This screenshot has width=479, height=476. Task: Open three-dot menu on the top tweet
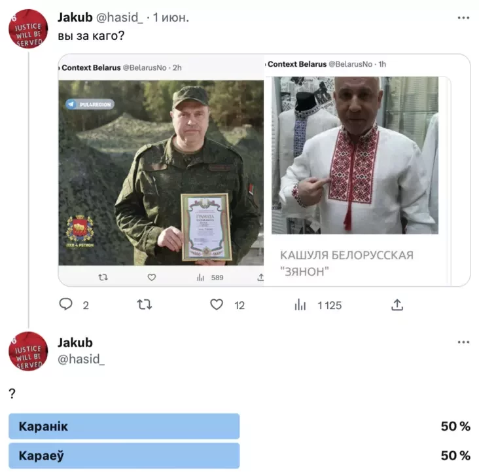pyautogui.click(x=463, y=18)
